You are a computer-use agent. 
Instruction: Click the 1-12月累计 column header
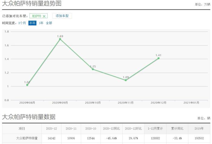155,129
